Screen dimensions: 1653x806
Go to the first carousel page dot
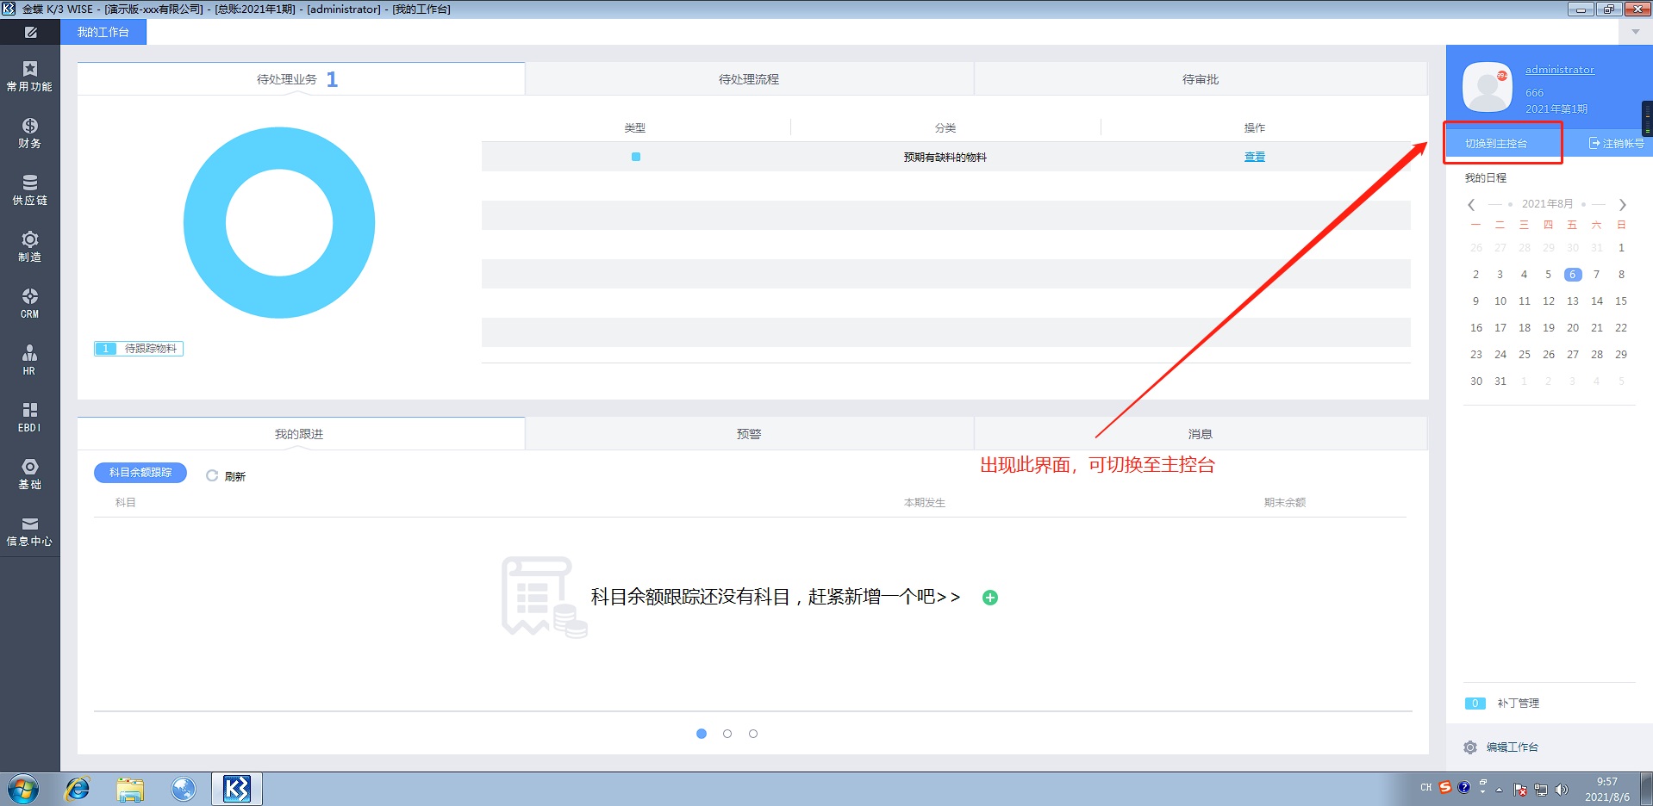[x=702, y=734]
